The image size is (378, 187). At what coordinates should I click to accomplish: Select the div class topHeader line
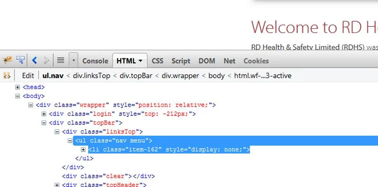click(x=104, y=185)
